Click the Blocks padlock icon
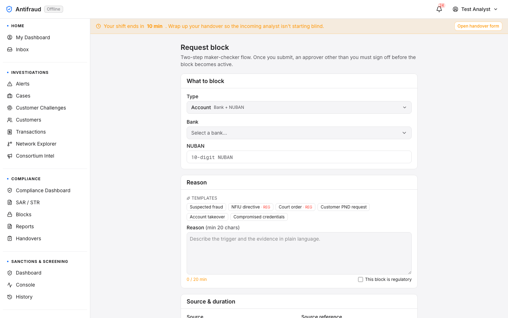 [x=10, y=214]
